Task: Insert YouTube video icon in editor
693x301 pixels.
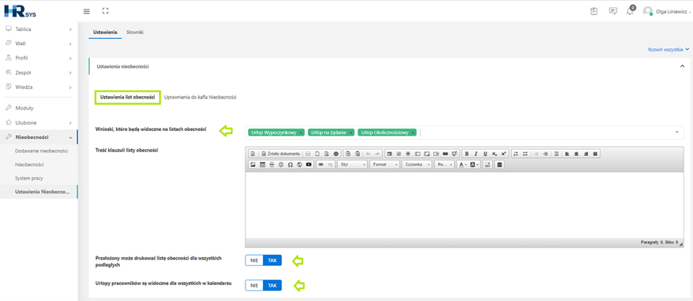Action: pyautogui.click(x=308, y=164)
